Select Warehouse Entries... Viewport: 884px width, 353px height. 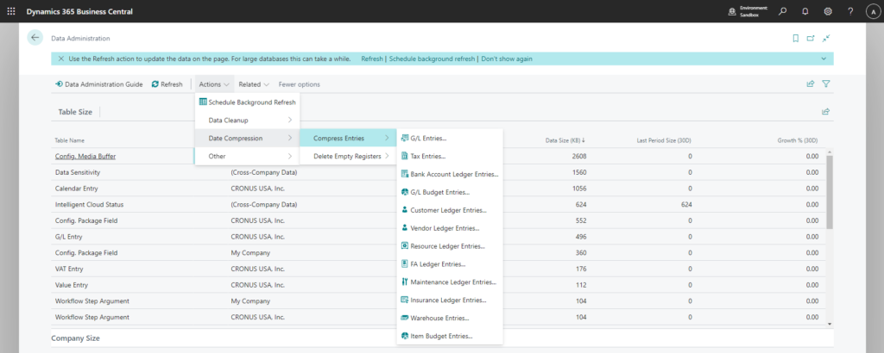(x=450, y=319)
